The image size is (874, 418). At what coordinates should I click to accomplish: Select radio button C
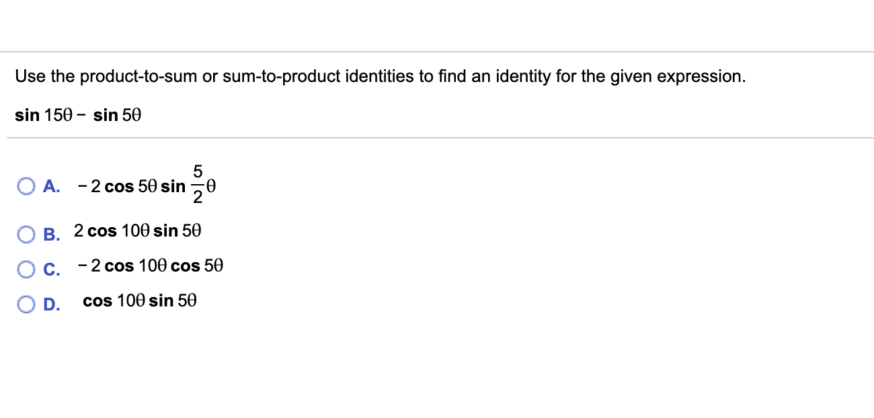tap(26, 269)
